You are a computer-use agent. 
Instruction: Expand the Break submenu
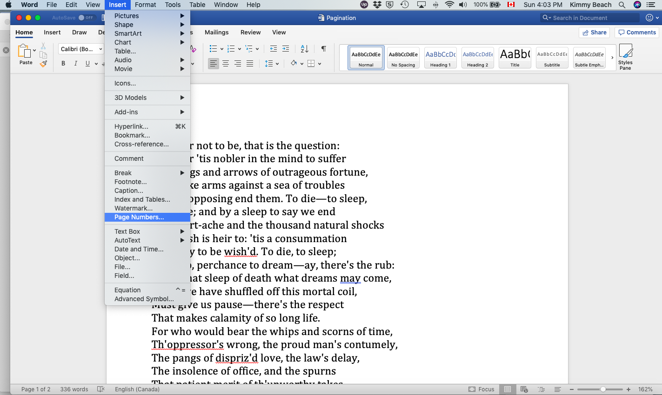pos(147,173)
